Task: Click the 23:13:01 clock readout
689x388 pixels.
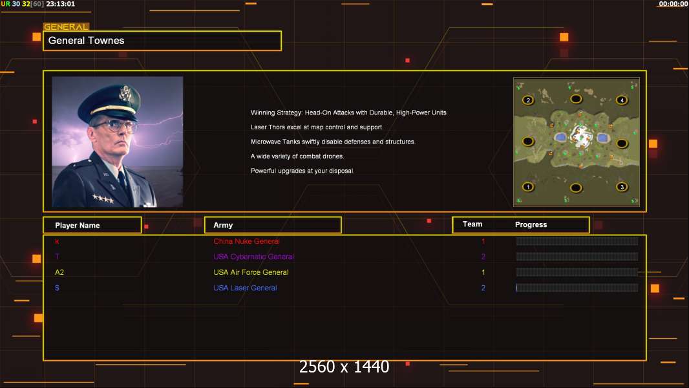Action: tap(60, 4)
